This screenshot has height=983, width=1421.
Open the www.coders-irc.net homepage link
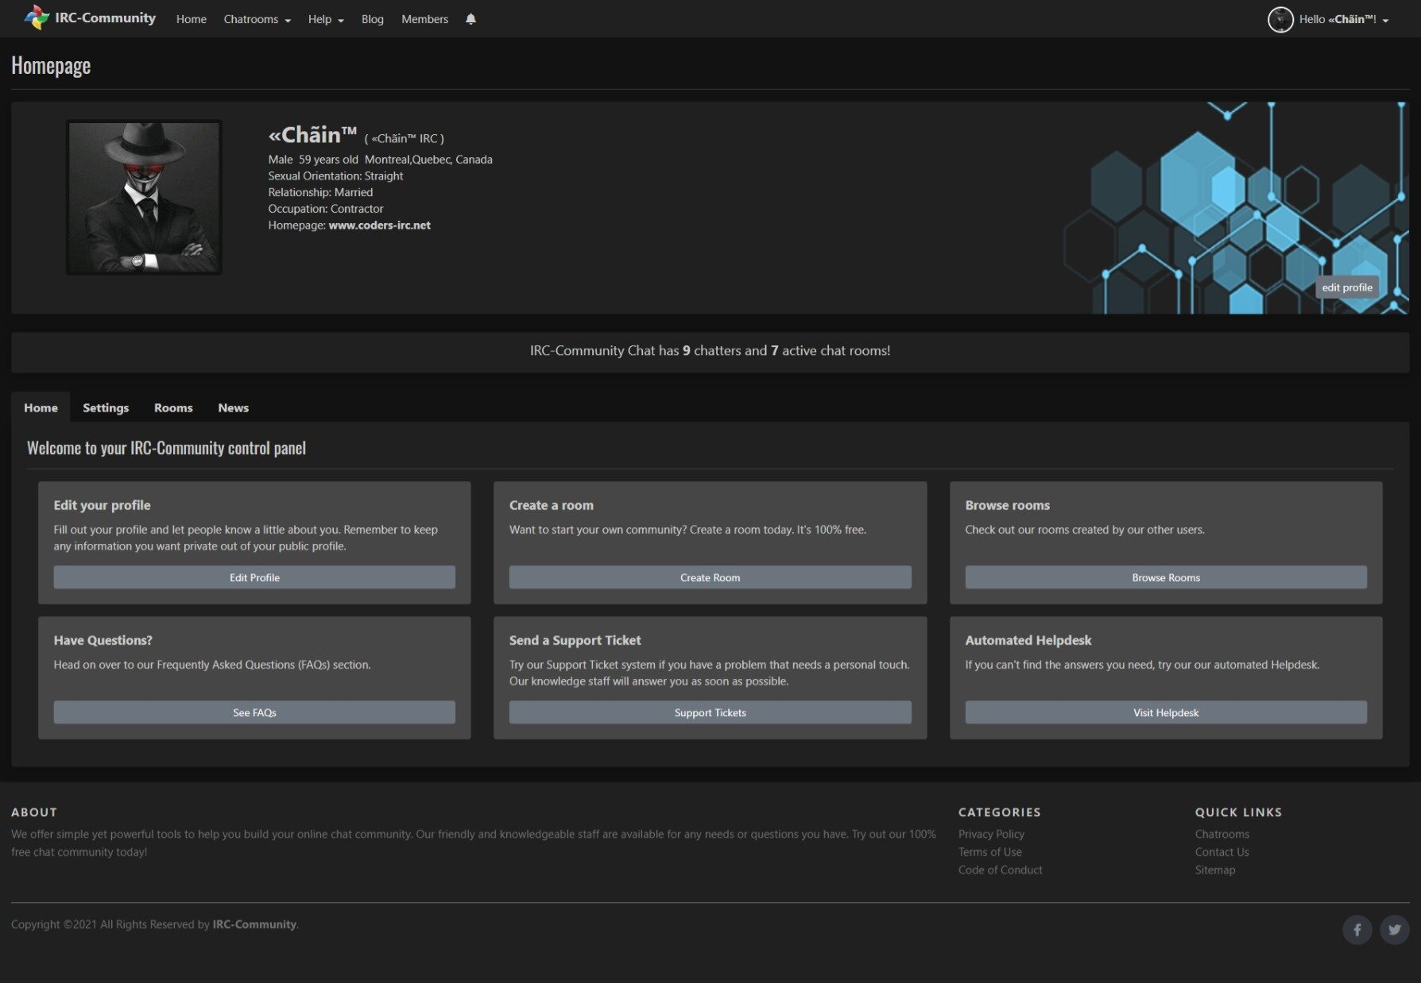coord(379,226)
